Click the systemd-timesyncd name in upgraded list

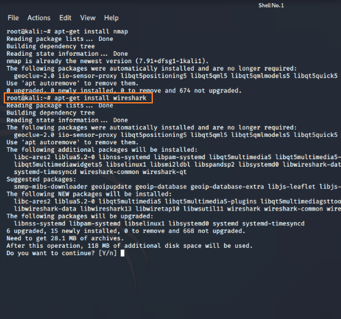coord(274,224)
